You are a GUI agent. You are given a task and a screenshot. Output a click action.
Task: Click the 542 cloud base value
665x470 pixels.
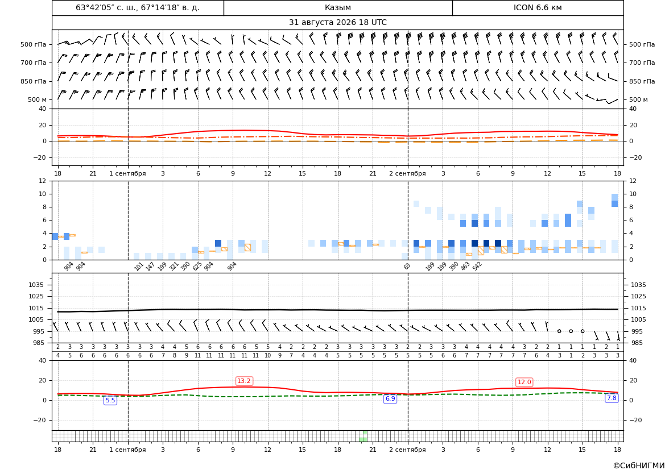(x=477, y=266)
